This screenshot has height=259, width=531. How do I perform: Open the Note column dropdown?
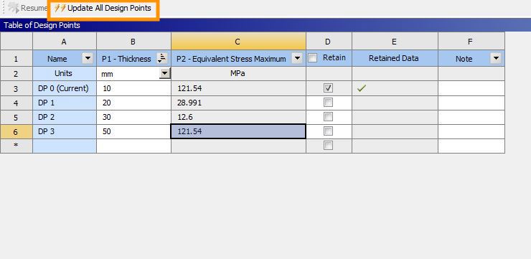pyautogui.click(x=495, y=59)
